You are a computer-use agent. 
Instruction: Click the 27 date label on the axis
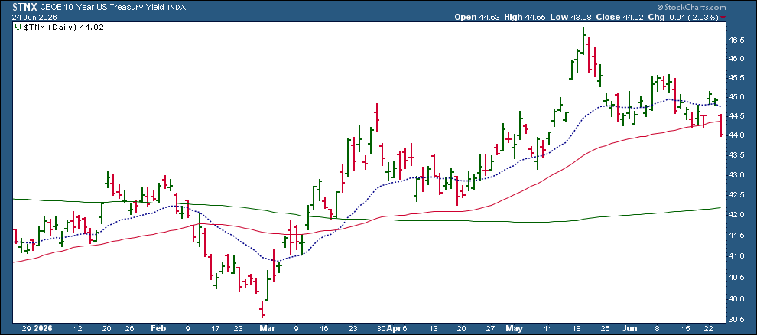pos(490,328)
